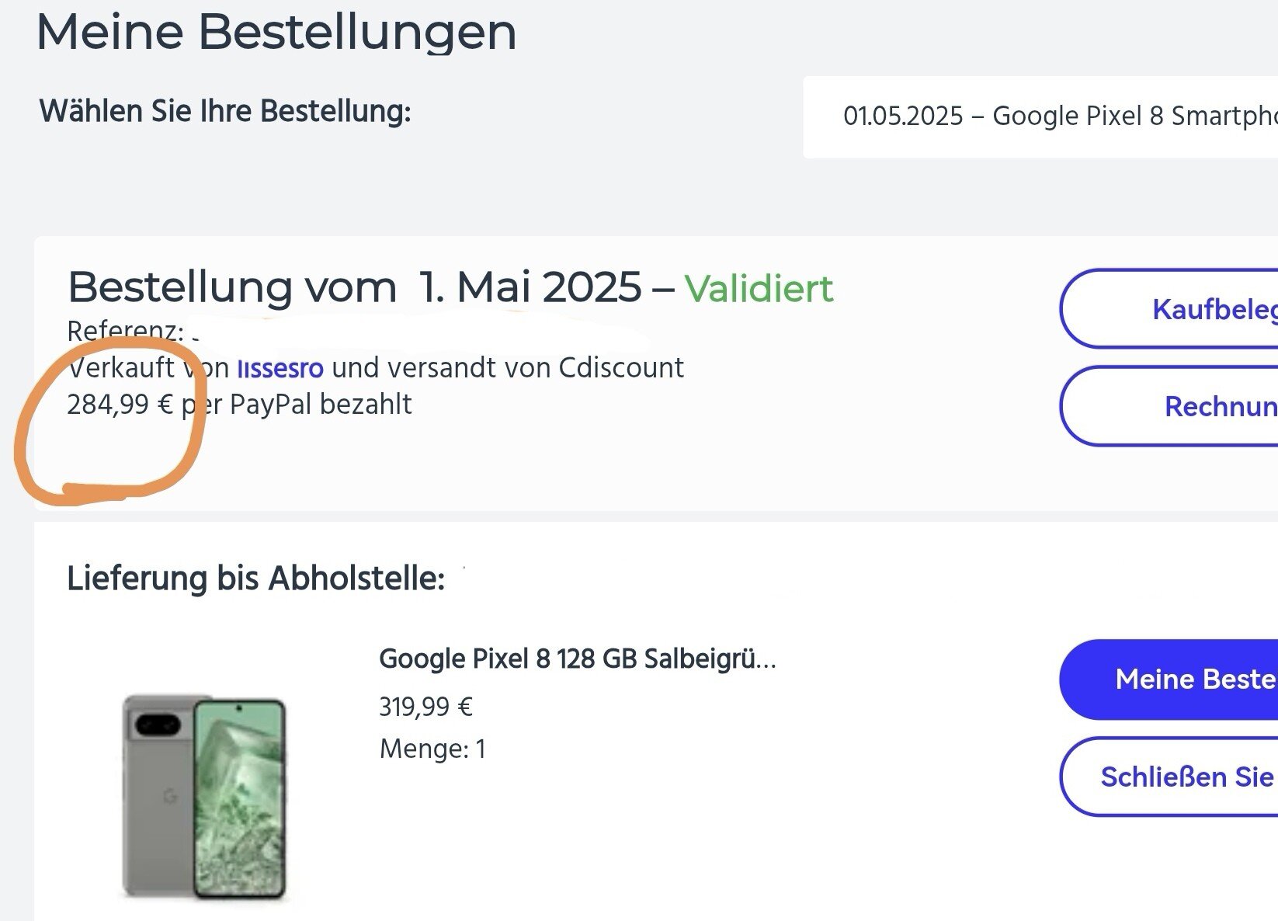The image size is (1278, 921).
Task: Click the Google Pixel 8 128 GB title
Action: pos(577,659)
